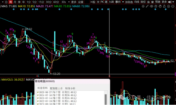Screen dimensions: 176x105
Task: Open the 财务分析 tab
Action: 70,88
